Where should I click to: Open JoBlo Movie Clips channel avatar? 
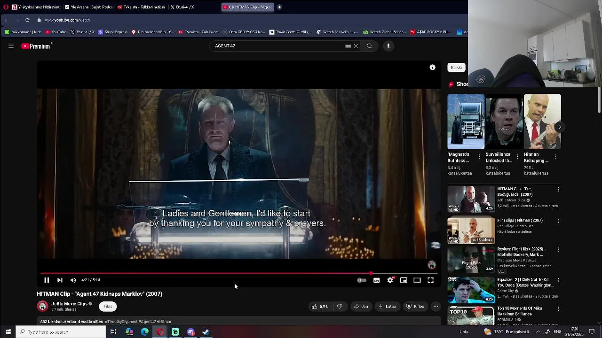[43, 307]
